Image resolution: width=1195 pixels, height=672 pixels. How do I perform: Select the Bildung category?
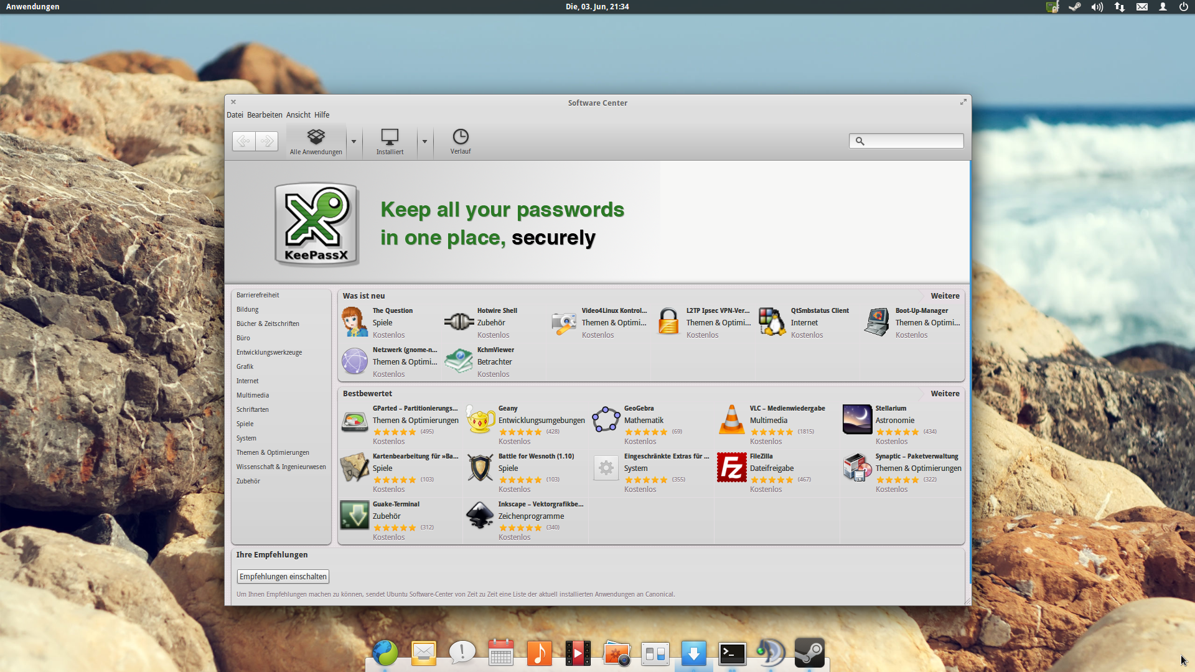pyautogui.click(x=247, y=309)
